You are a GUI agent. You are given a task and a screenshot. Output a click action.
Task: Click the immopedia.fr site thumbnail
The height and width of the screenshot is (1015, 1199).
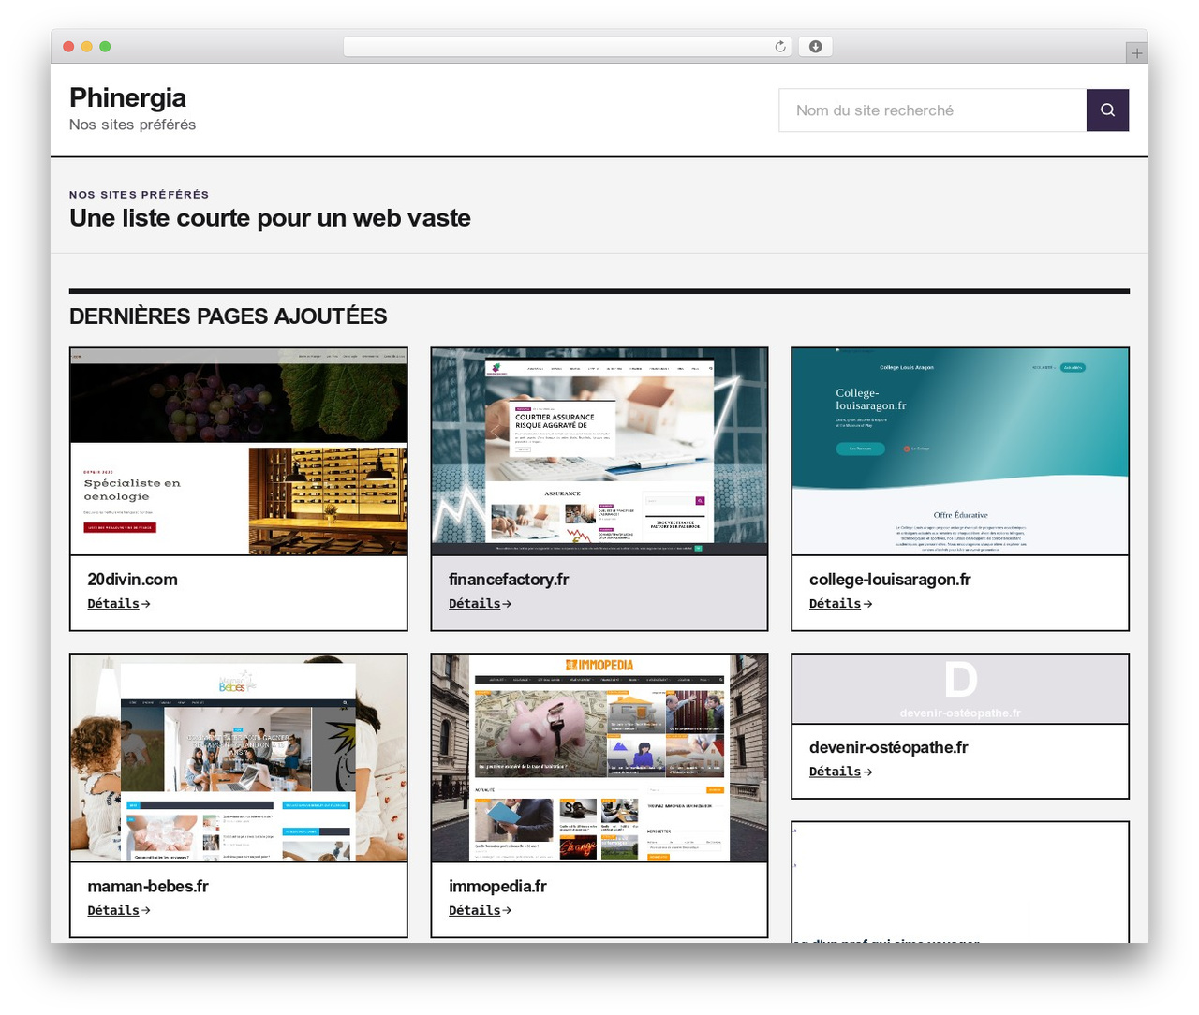(x=599, y=758)
